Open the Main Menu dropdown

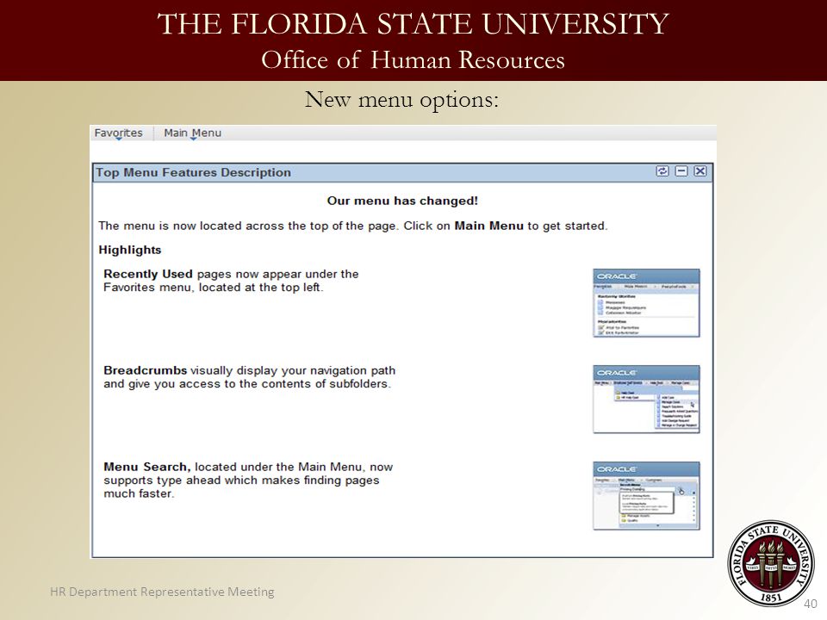192,133
